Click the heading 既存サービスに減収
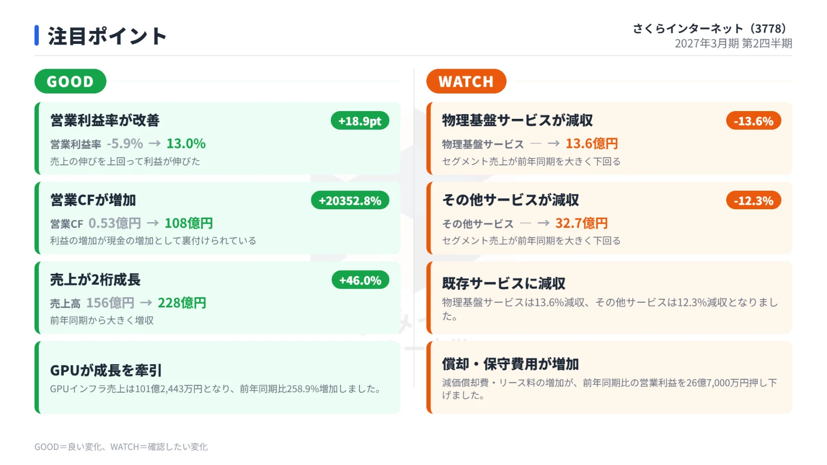Screen dimensions: 827x465 pos(504,283)
